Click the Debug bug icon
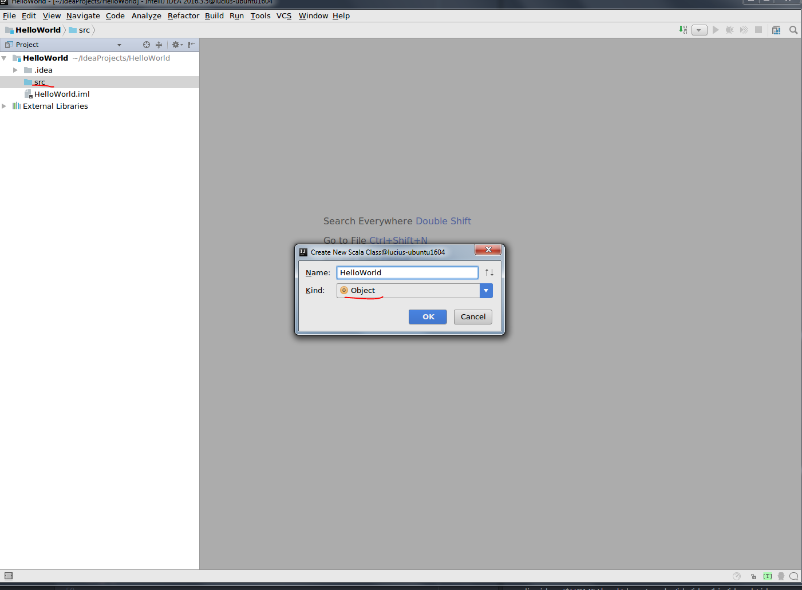The width and height of the screenshot is (802, 590). click(730, 30)
